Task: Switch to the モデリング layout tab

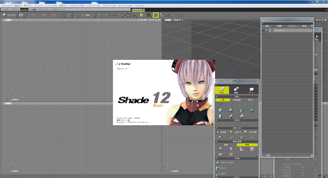Action: coord(15,10)
